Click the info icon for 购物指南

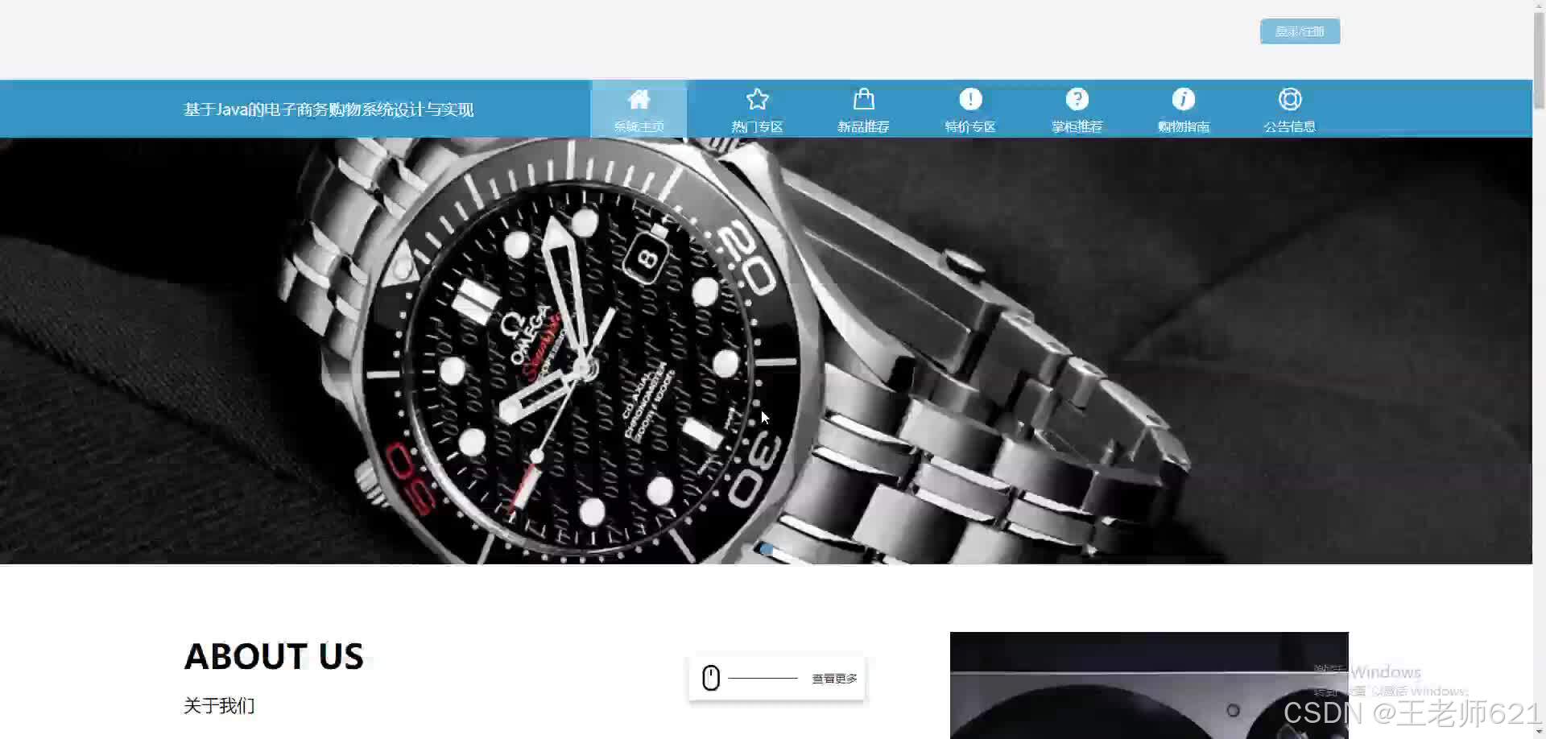pyautogui.click(x=1183, y=99)
